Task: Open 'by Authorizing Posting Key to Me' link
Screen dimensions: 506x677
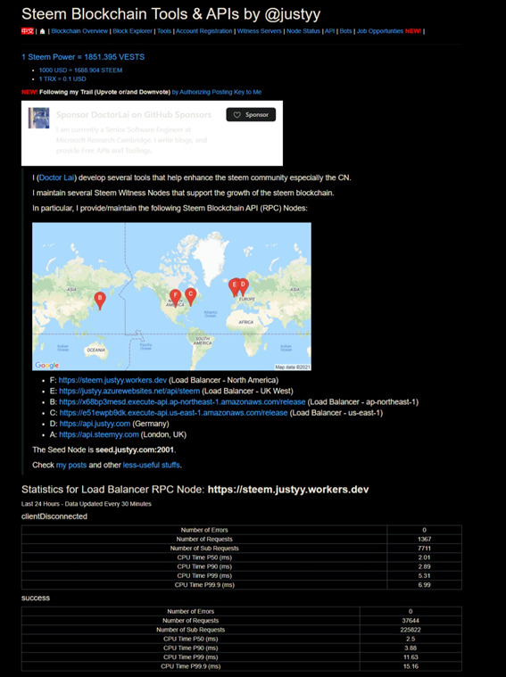Action: click(217, 92)
